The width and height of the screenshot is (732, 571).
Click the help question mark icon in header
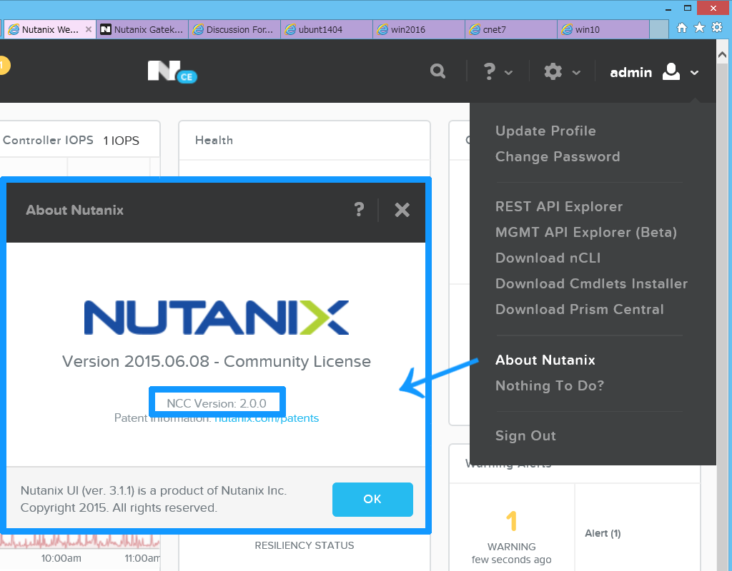(489, 71)
